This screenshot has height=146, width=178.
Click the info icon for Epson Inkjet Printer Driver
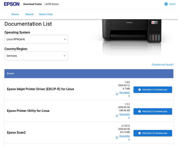pyautogui.click(x=117, y=94)
